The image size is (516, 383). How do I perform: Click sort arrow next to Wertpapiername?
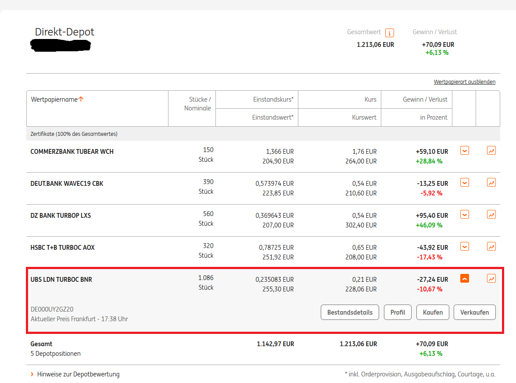81,99
